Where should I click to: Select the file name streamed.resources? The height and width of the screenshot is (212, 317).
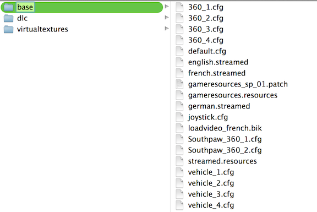pos(222,161)
